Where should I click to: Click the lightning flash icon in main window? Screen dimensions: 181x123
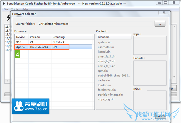[8, 18]
